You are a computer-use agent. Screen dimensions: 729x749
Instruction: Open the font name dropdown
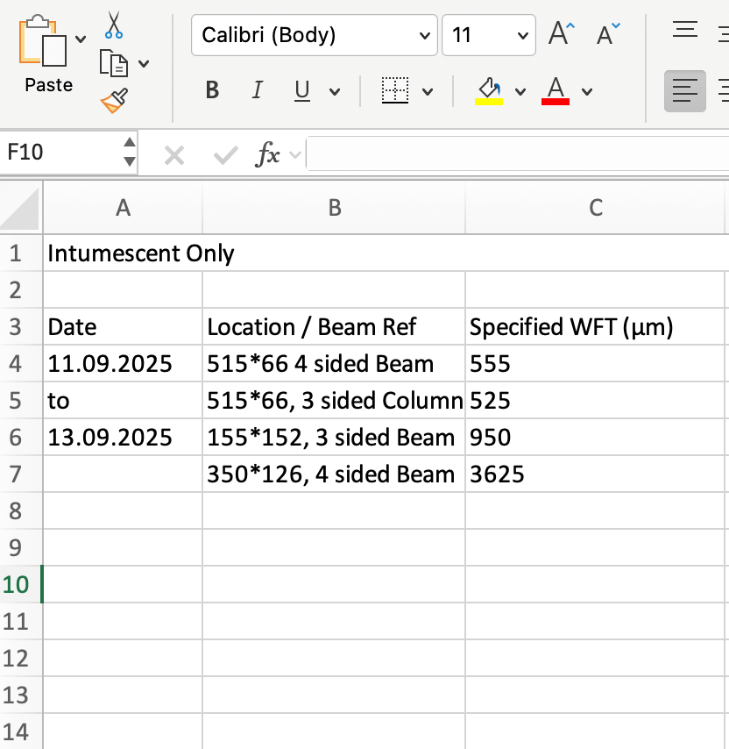click(x=424, y=35)
